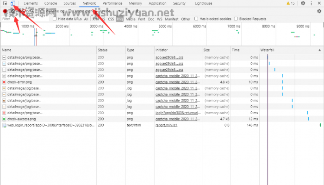Stop recording network log with red button
Image resolution: width=324 pixels, height=185 pixels.
(x=5, y=11)
